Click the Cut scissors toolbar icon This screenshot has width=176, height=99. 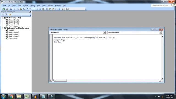pyautogui.click(x=15, y=9)
